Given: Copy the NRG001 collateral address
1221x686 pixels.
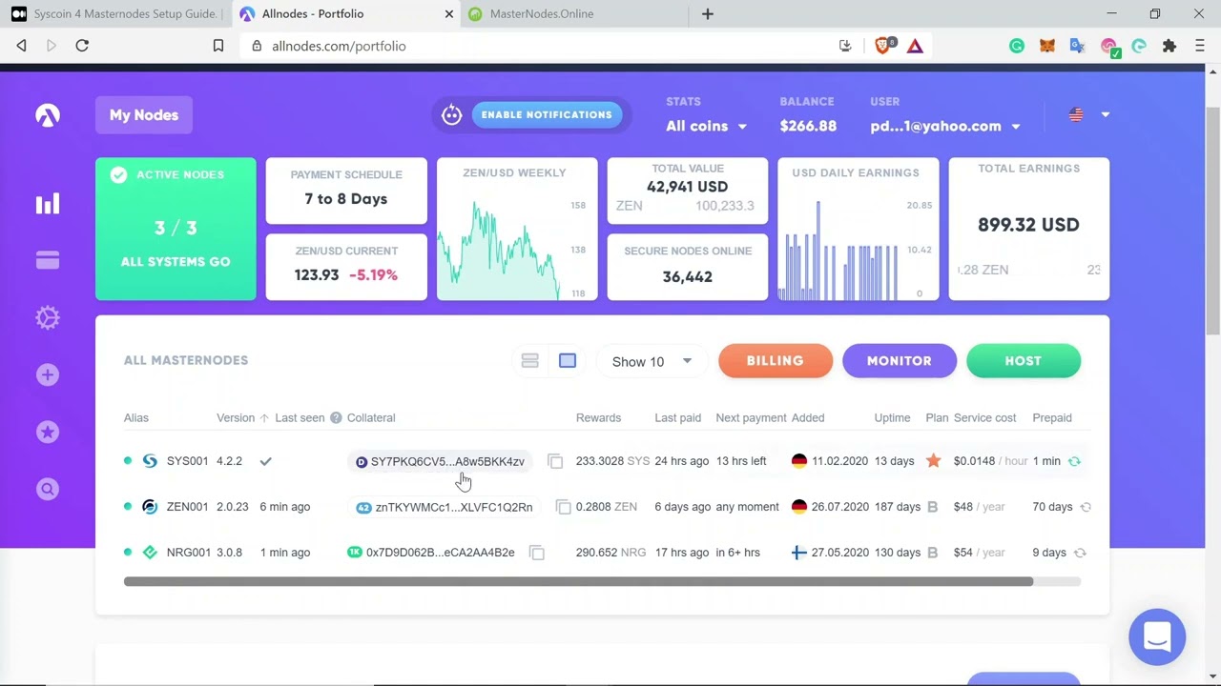Looking at the screenshot, I should (x=537, y=553).
